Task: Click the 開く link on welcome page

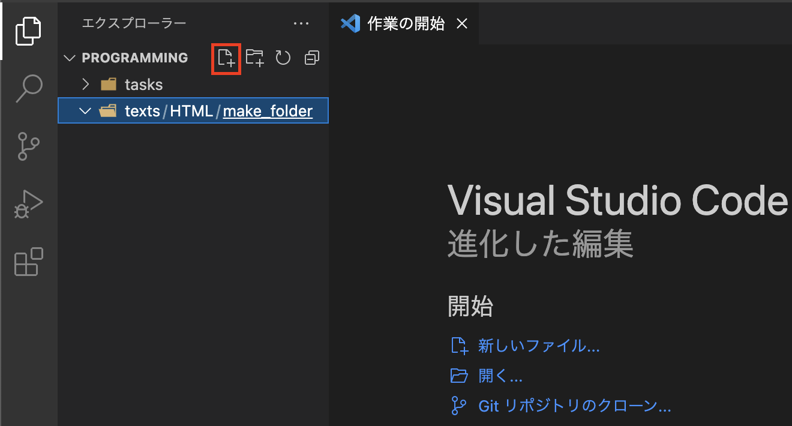Action: click(x=501, y=376)
